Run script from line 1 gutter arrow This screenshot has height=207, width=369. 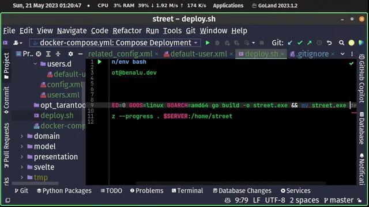100,62
